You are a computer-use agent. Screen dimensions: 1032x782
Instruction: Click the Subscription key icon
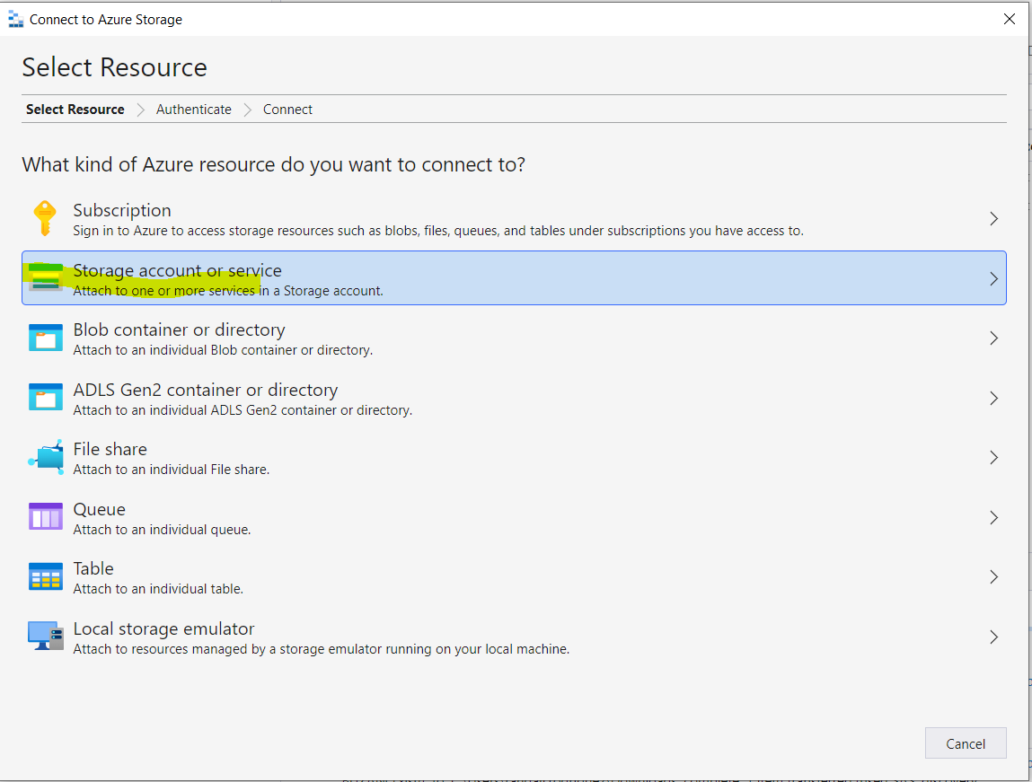[x=45, y=218]
